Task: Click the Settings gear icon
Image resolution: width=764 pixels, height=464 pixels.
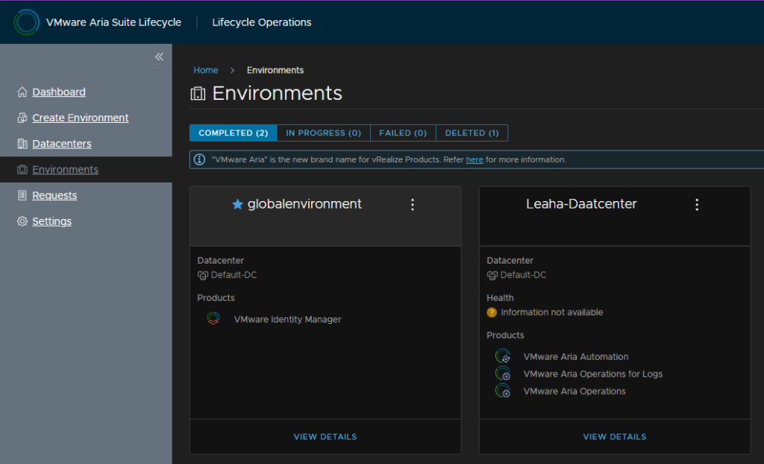Action: pyautogui.click(x=22, y=221)
